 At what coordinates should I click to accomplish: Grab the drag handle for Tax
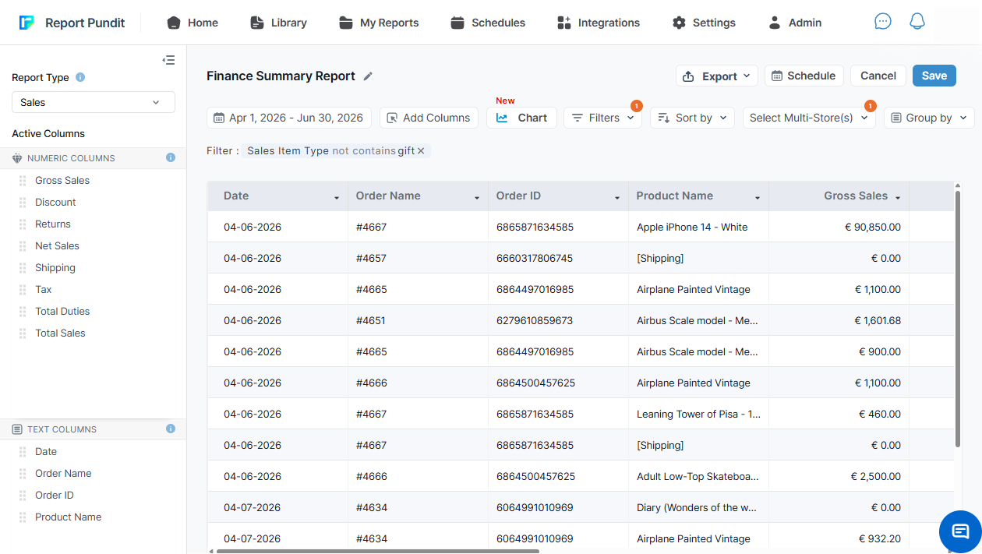tap(23, 289)
